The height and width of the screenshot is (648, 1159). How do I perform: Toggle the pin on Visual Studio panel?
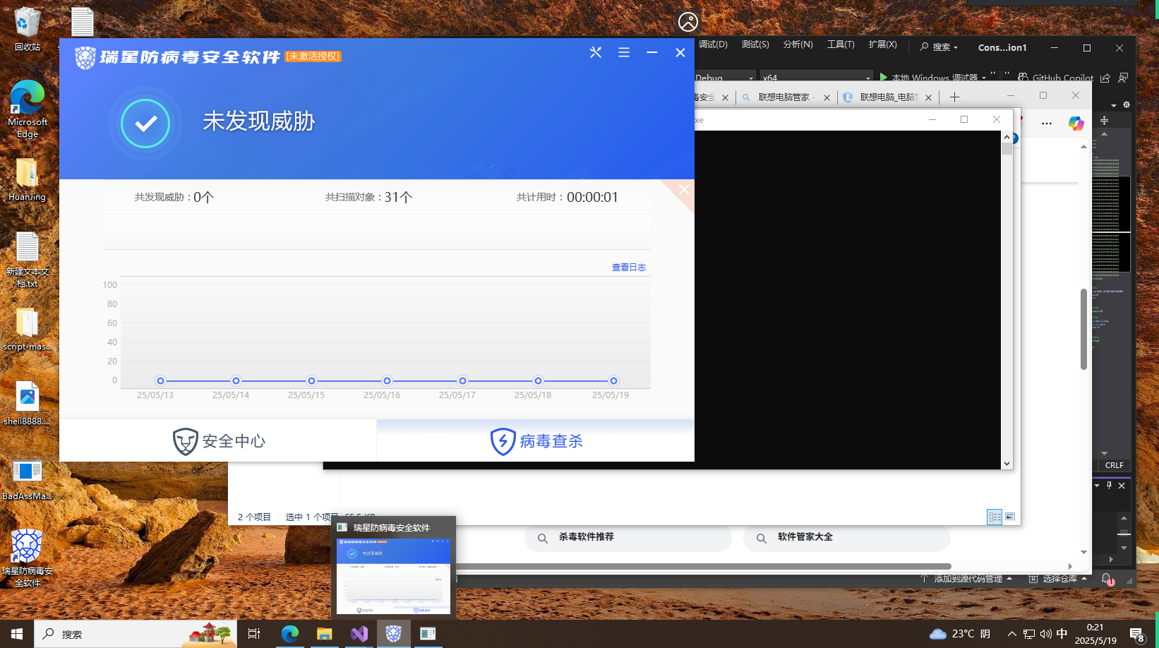click(1109, 486)
